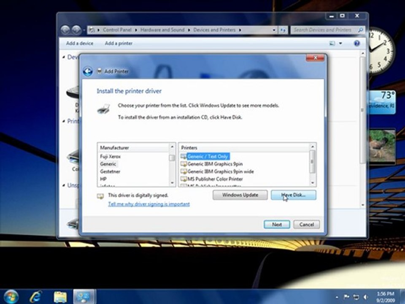
Task: Open the view options dropdown arrow
Action: [340, 43]
